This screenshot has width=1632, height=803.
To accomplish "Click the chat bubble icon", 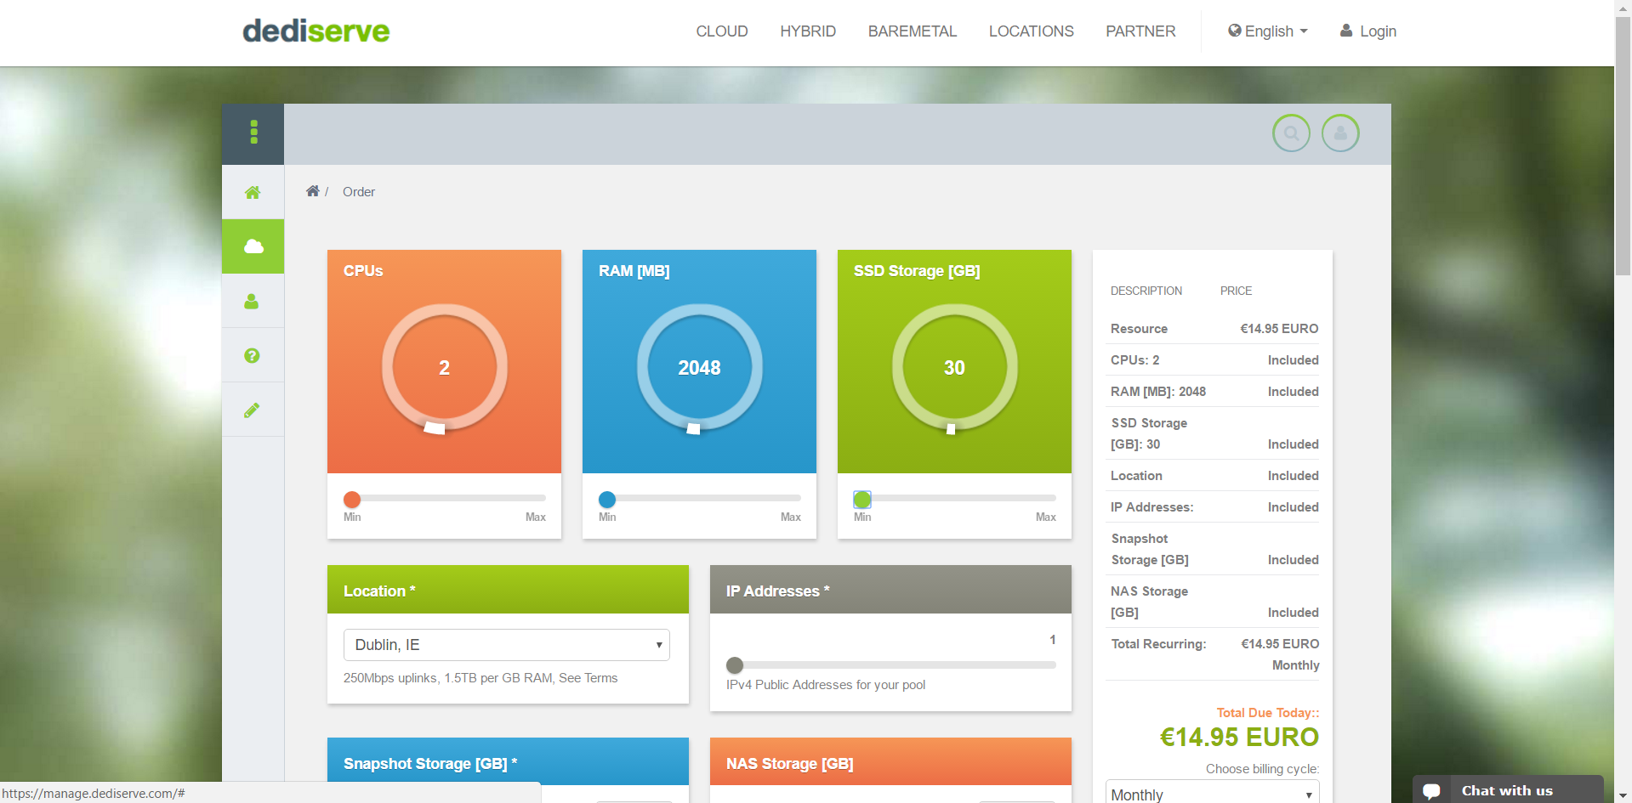I will 1432,790.
